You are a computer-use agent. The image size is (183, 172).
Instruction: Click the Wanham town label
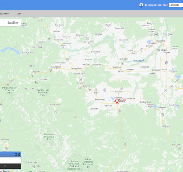(130, 69)
